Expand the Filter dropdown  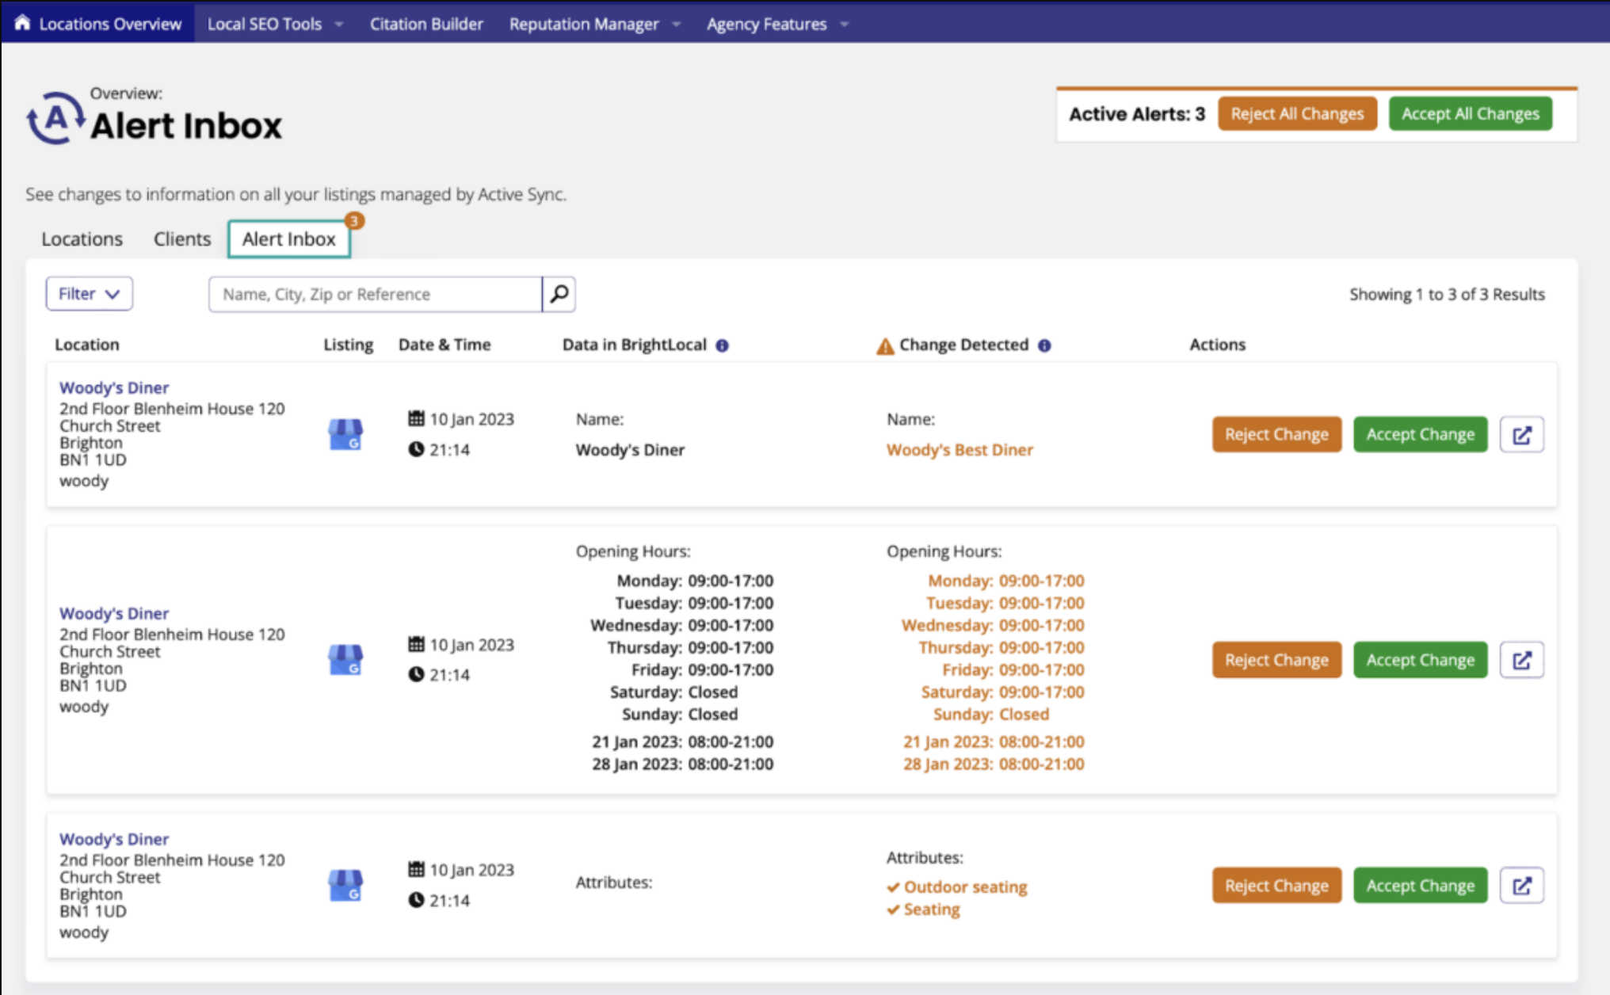[x=89, y=293]
